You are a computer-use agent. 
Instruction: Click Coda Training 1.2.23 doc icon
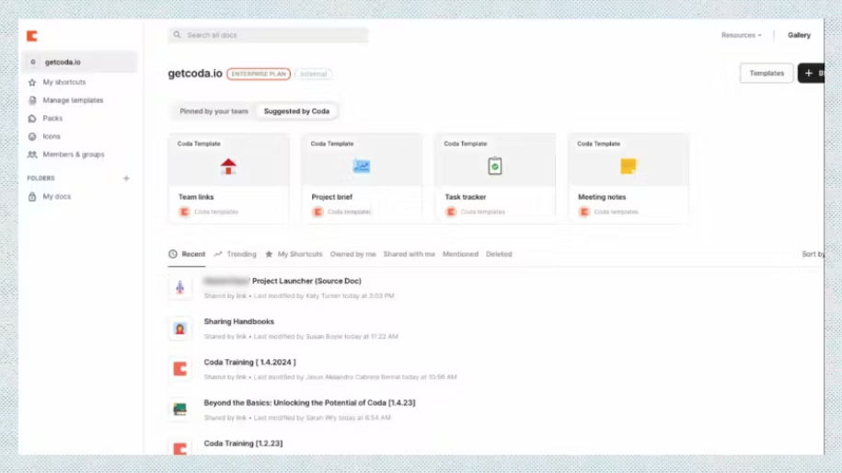[x=179, y=448]
